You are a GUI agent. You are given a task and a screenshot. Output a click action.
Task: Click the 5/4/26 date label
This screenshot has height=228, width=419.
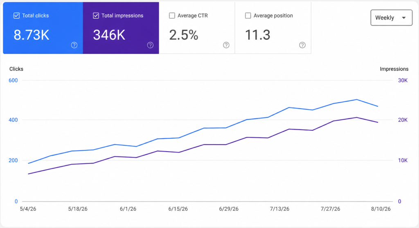pyautogui.click(x=28, y=209)
